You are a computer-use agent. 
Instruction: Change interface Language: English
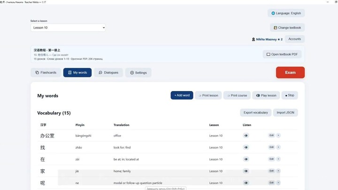[x=286, y=13]
